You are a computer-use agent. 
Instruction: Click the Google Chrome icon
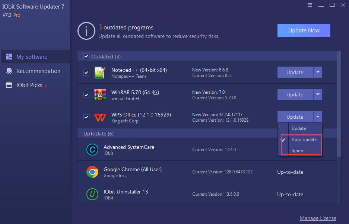tap(92, 172)
